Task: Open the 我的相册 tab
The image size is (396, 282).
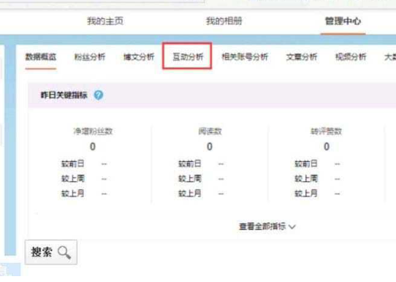Action: point(224,21)
